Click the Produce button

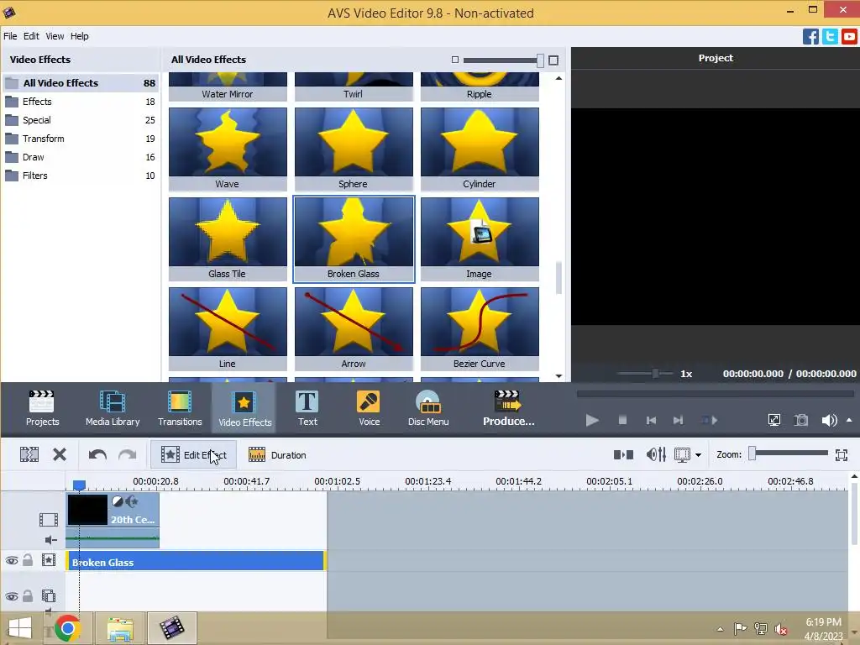508,408
